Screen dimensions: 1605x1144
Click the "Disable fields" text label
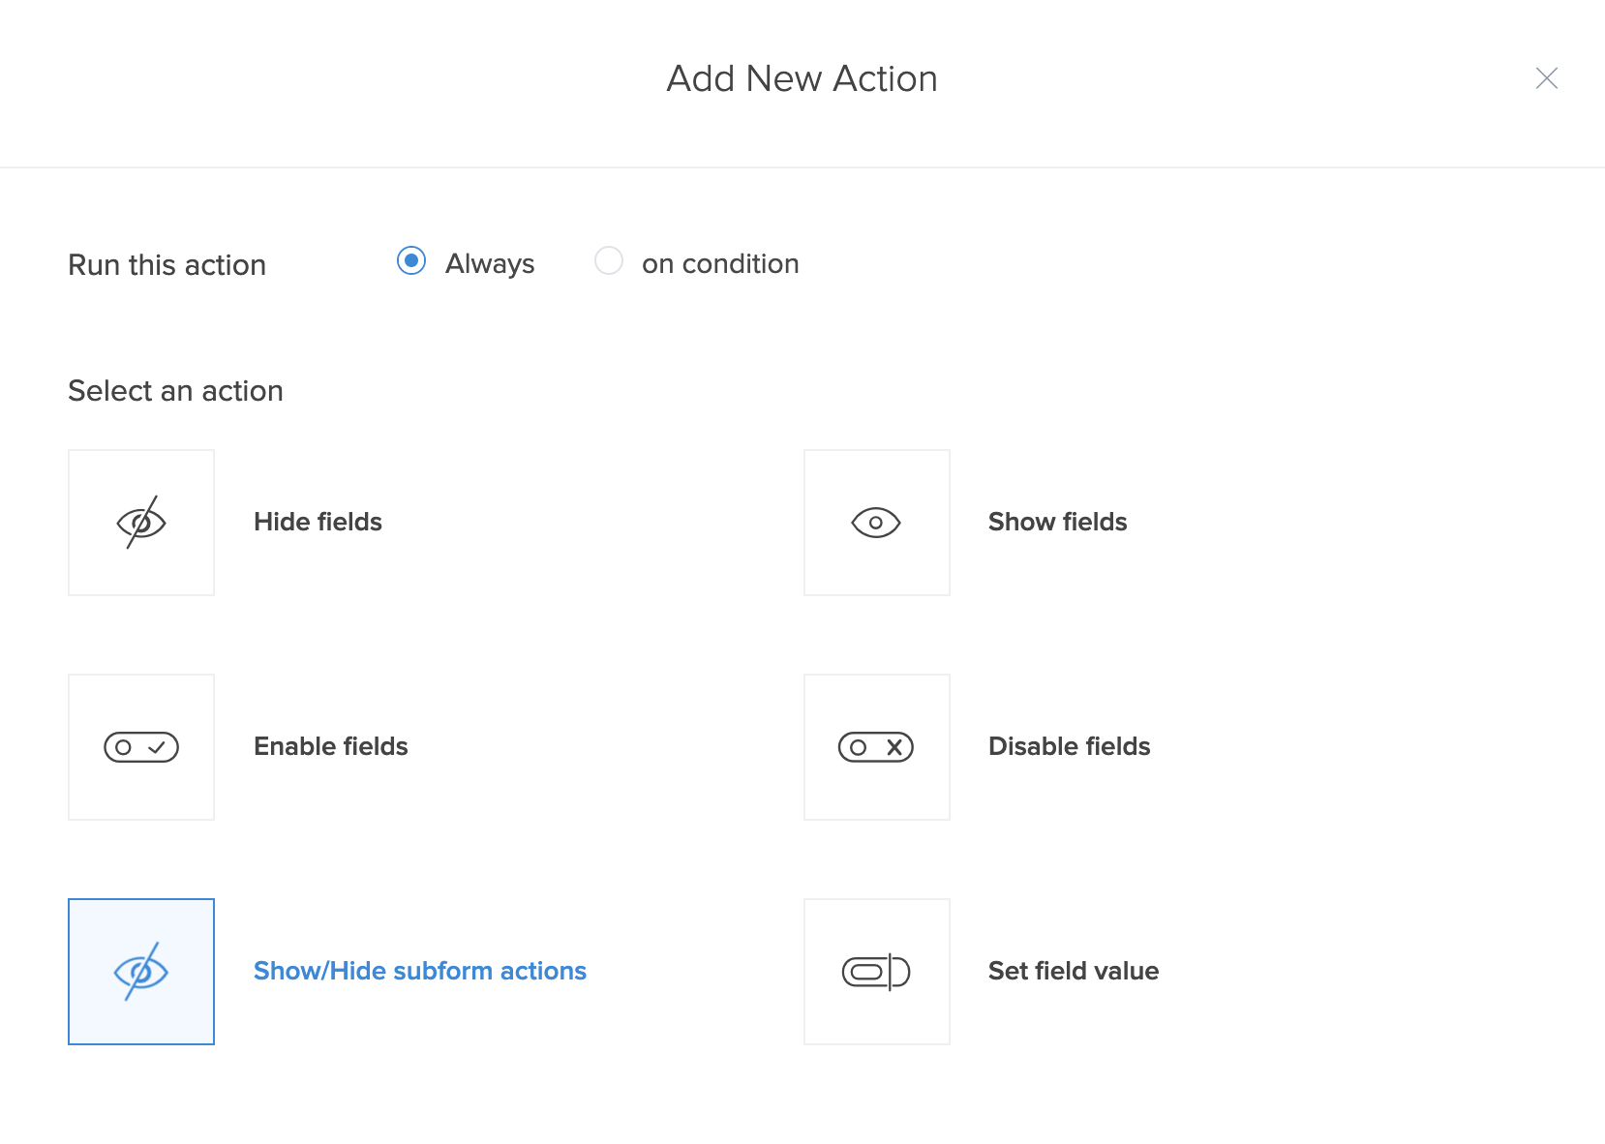click(1069, 746)
